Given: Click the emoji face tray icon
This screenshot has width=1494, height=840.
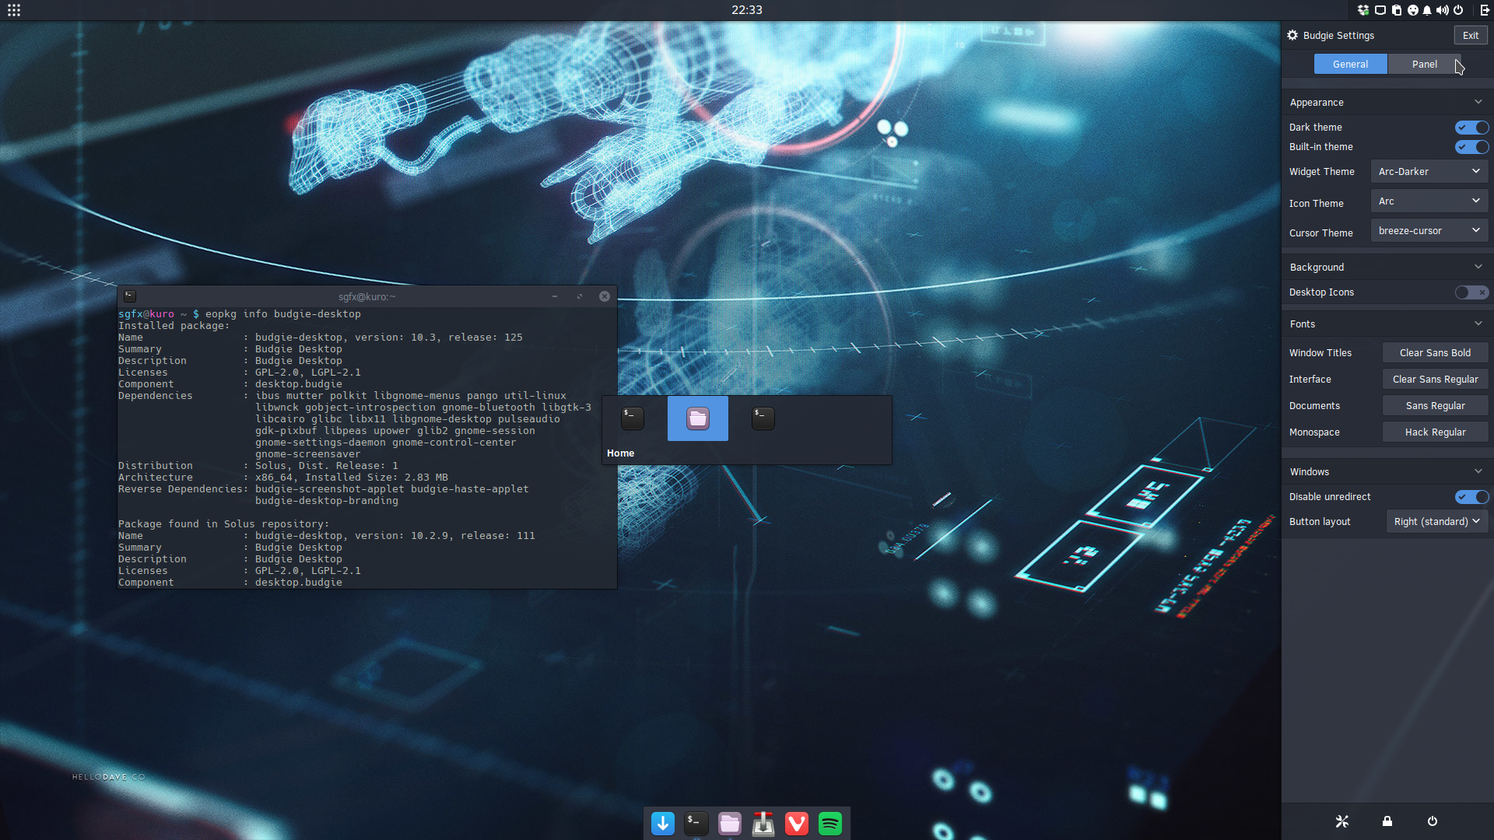Looking at the screenshot, I should point(1413,10).
